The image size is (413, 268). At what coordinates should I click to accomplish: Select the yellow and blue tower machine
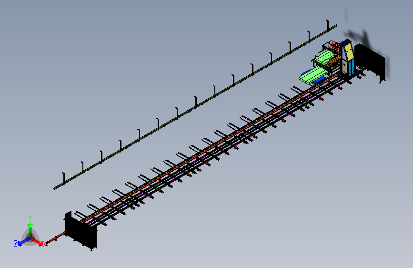pyautogui.click(x=347, y=59)
